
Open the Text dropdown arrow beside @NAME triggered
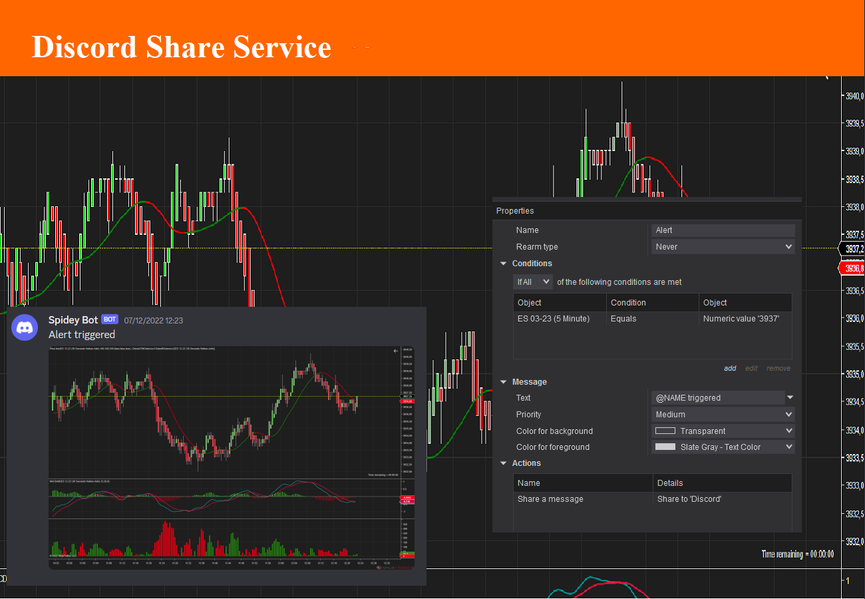point(790,398)
